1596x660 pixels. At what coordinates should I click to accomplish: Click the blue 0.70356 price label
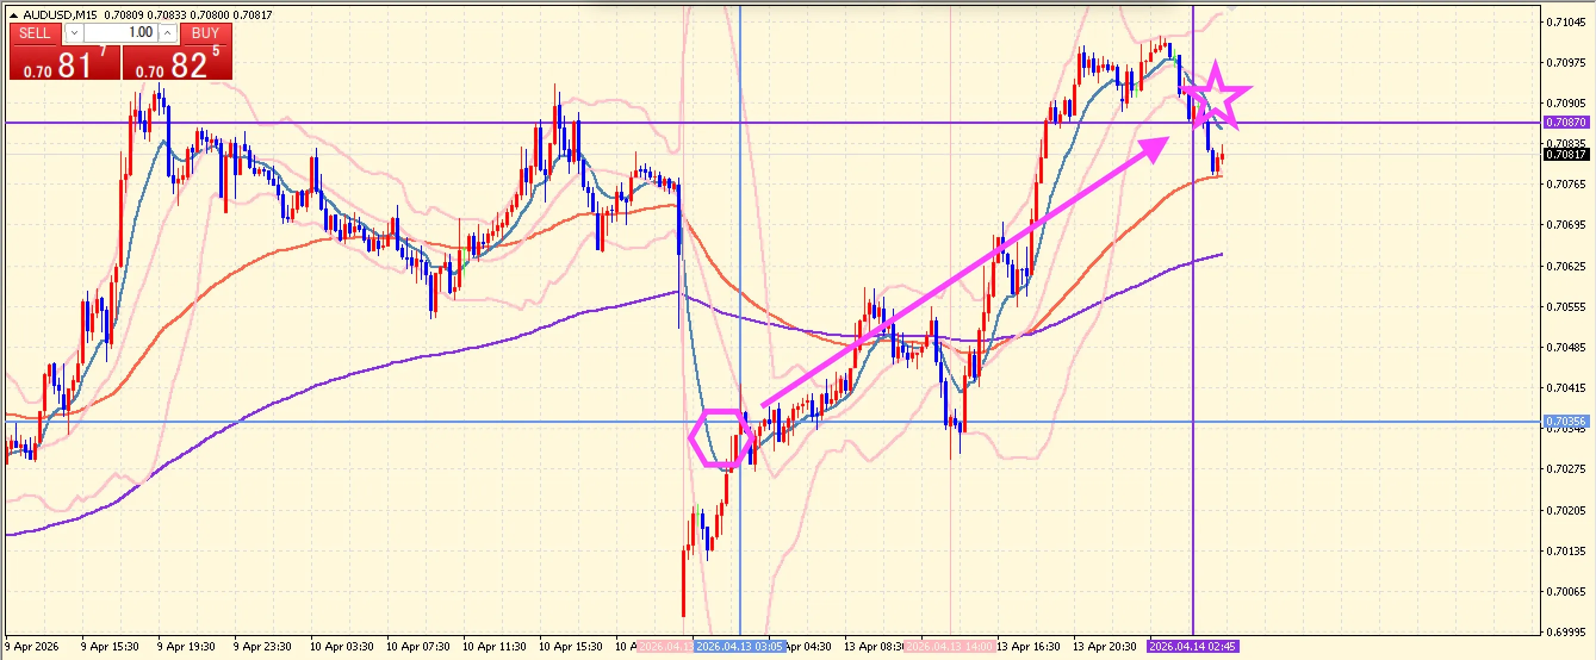point(1566,421)
